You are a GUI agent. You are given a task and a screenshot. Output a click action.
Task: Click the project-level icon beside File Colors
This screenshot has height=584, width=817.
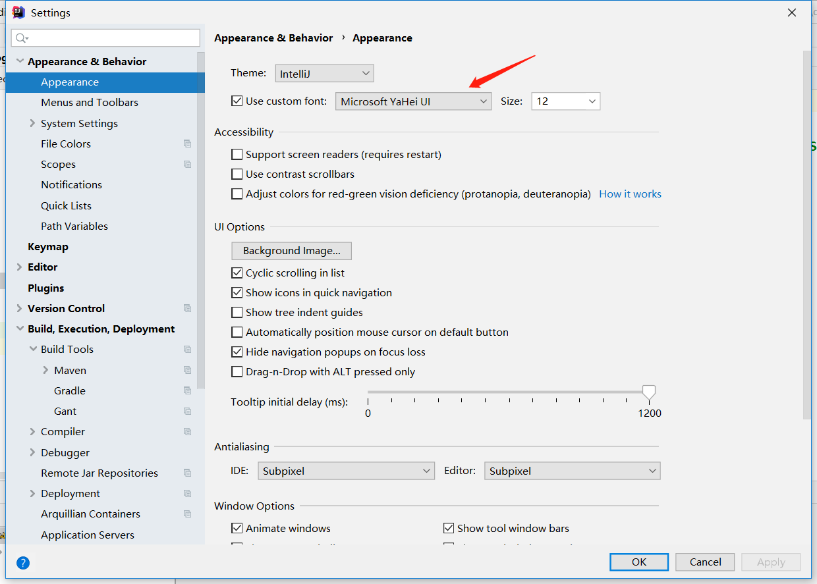pos(188,144)
